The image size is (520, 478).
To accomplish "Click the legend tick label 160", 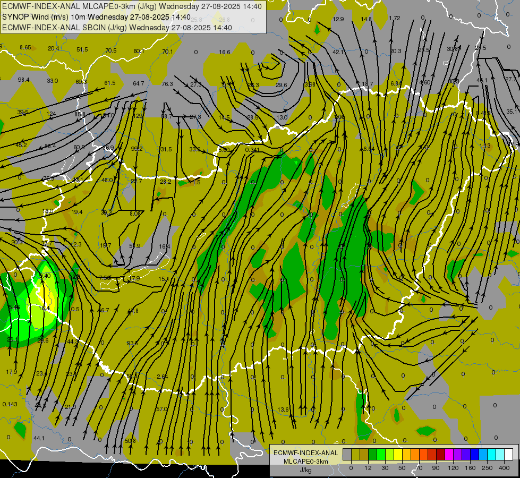I will tap(470, 468).
